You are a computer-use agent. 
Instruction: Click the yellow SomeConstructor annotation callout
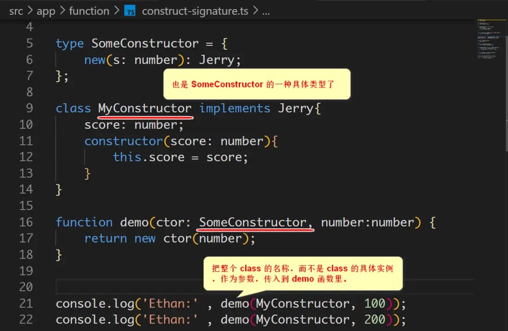click(257, 84)
